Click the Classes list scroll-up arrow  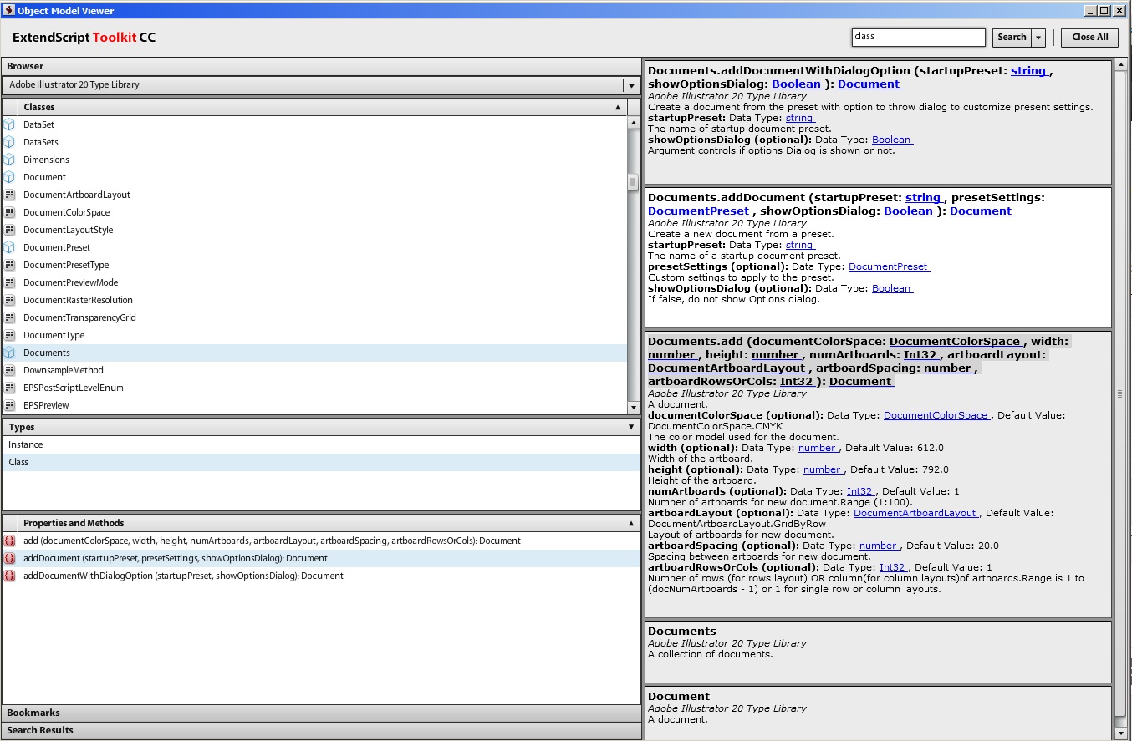click(x=633, y=123)
